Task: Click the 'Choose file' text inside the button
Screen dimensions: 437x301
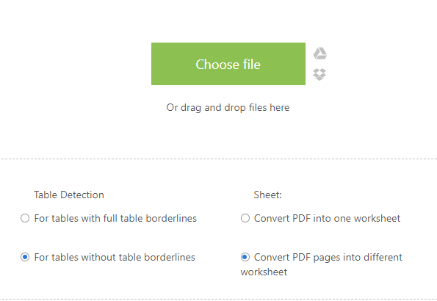Action: click(228, 65)
